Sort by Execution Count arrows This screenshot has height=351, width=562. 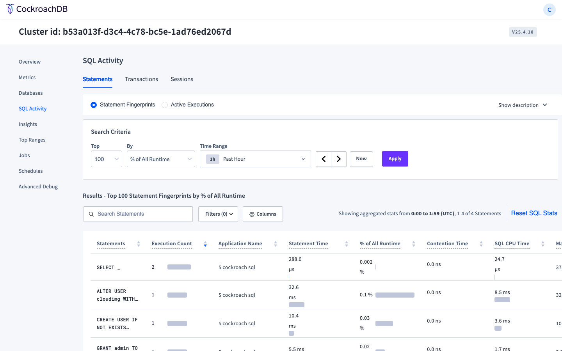[205, 244]
